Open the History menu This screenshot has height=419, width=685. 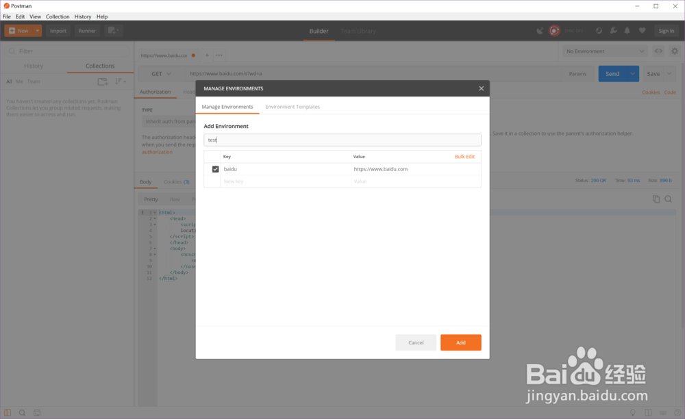tap(83, 16)
